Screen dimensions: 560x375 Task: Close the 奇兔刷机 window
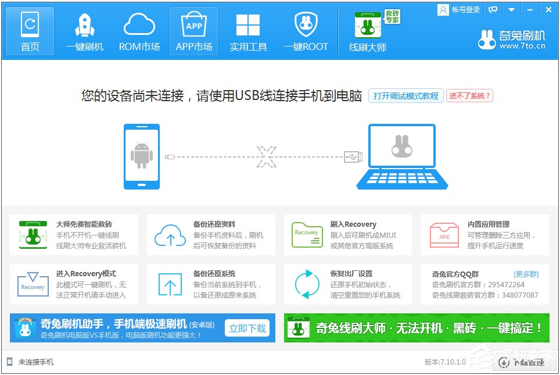click(x=548, y=10)
